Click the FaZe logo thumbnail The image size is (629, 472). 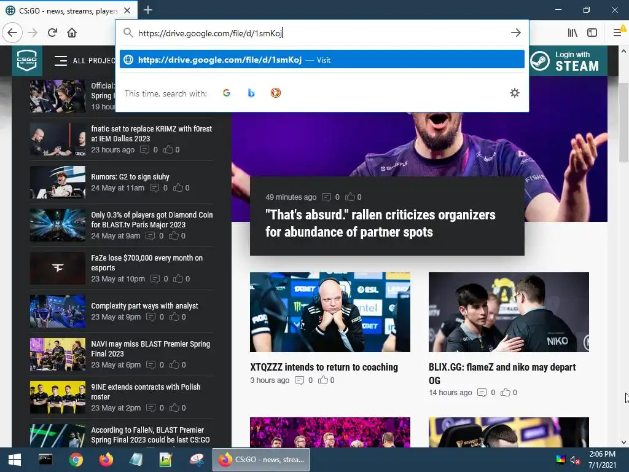(58, 268)
